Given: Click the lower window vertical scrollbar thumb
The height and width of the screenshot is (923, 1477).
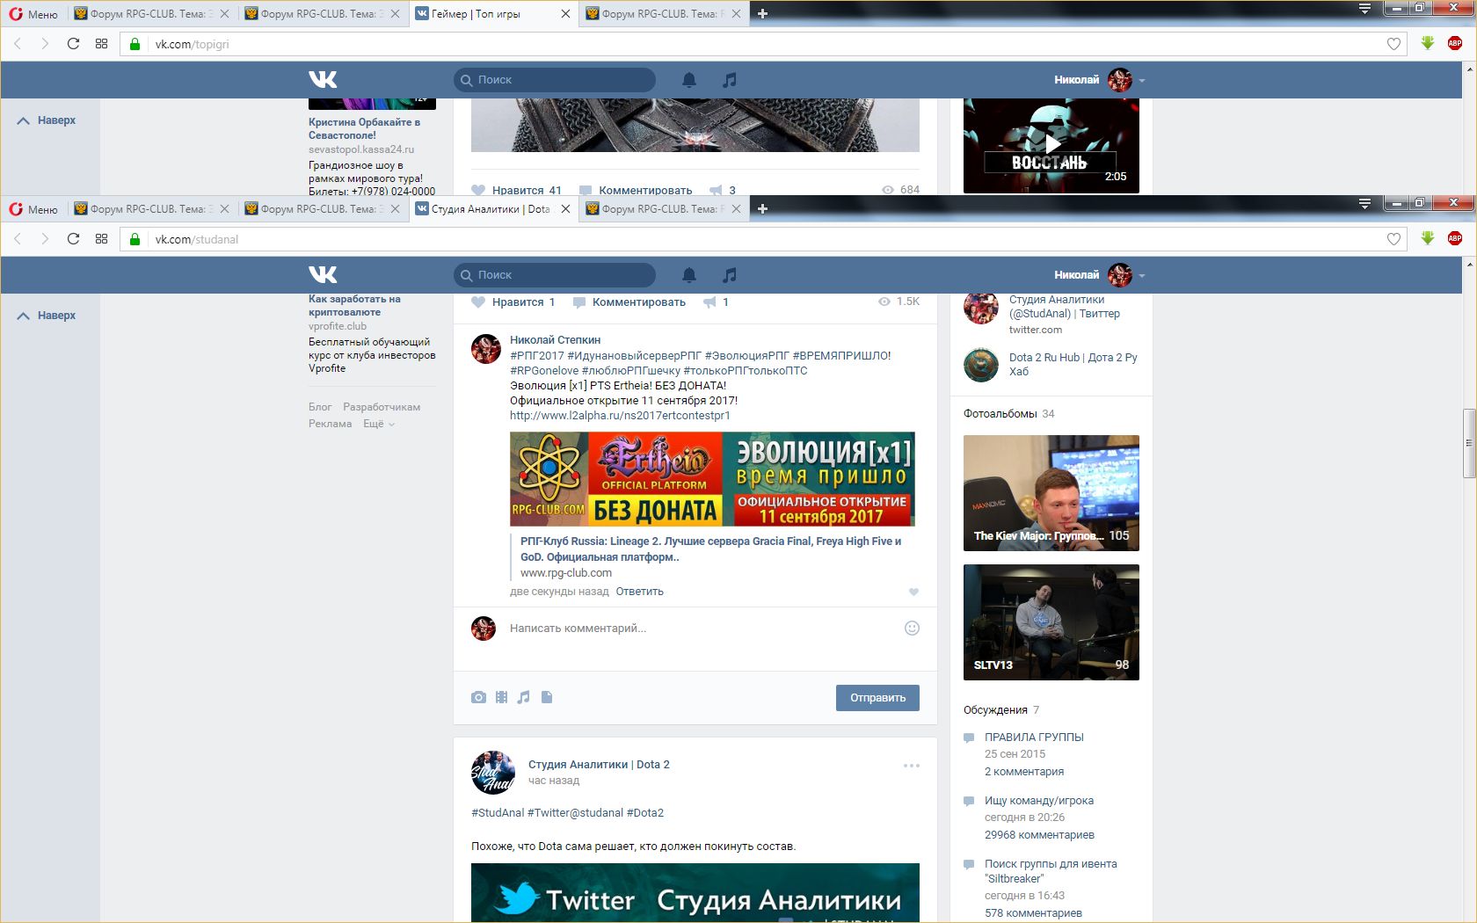Looking at the screenshot, I should point(1469,444).
